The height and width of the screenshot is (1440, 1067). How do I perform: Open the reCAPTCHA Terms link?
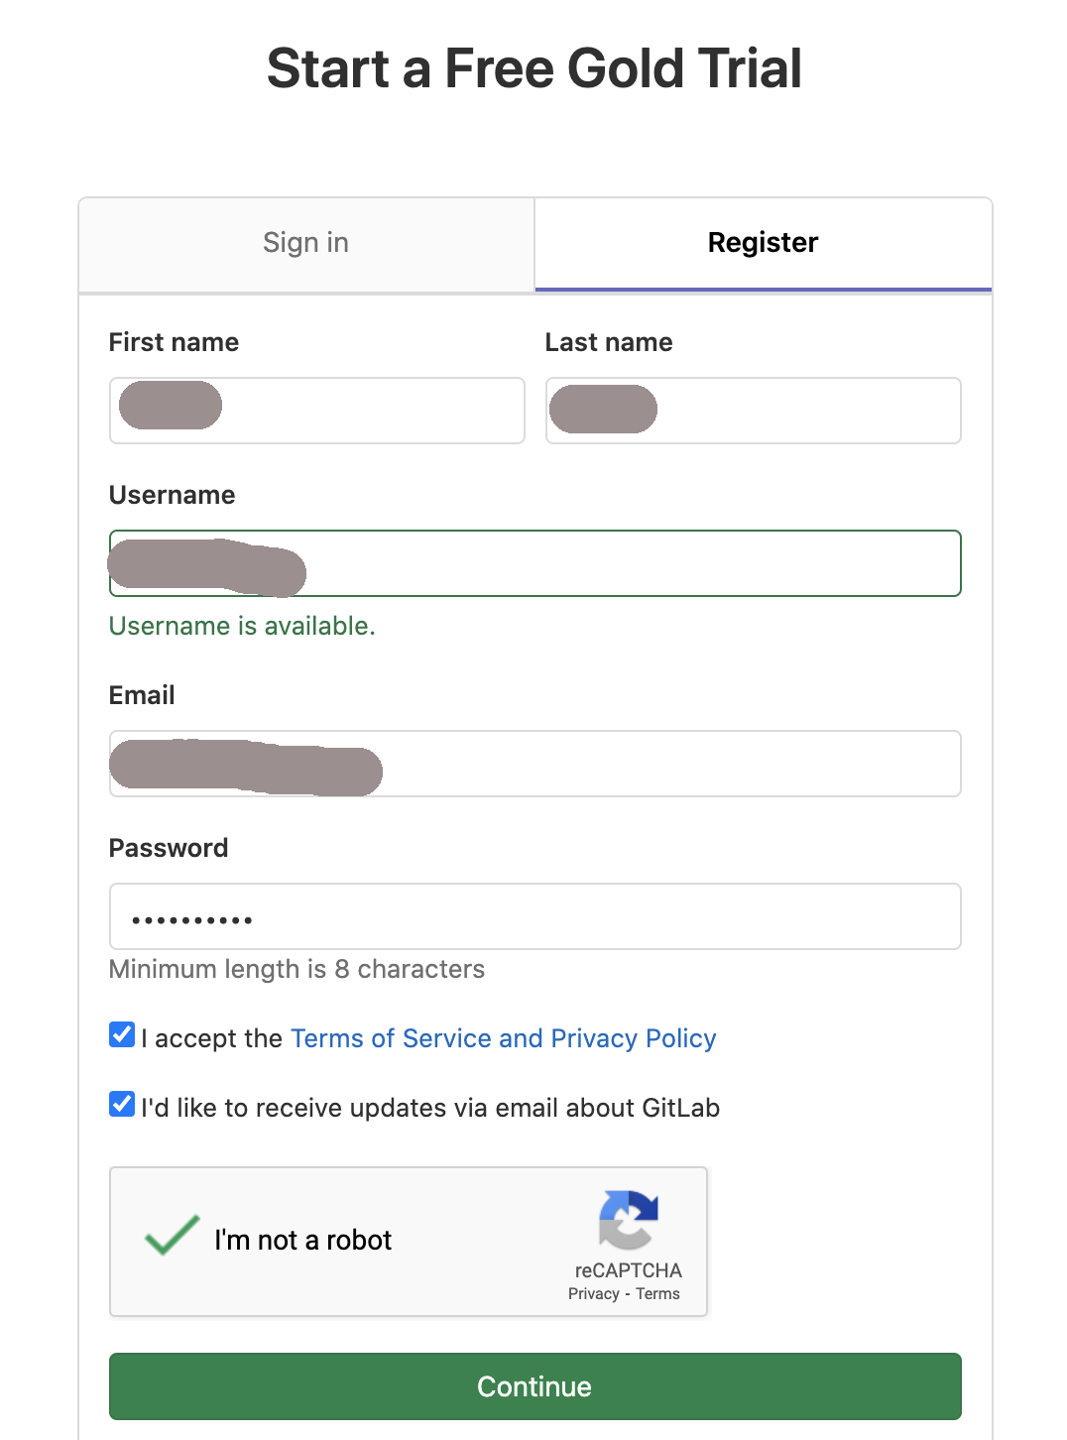pyautogui.click(x=658, y=1294)
